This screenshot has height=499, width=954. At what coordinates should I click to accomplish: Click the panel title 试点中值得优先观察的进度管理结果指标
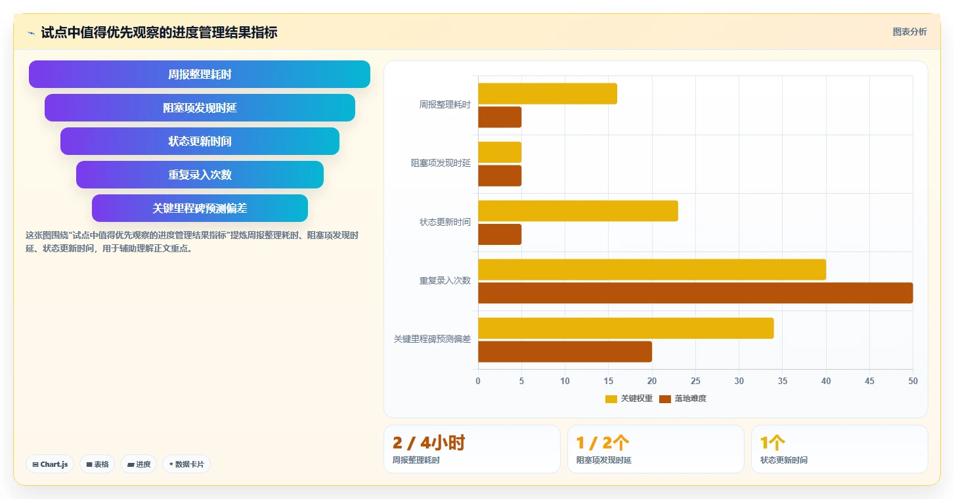(x=159, y=32)
